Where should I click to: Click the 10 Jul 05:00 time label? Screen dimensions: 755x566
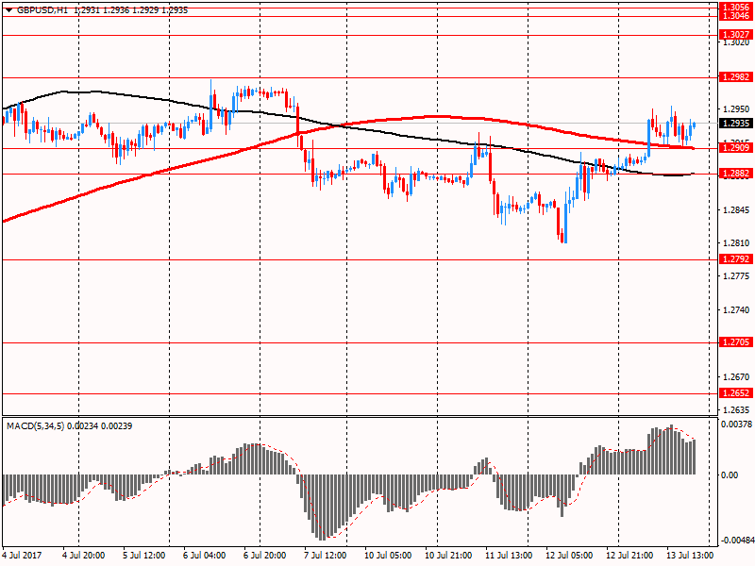[388, 556]
